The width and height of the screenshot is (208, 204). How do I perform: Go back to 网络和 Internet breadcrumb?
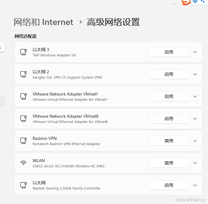[x=43, y=22]
